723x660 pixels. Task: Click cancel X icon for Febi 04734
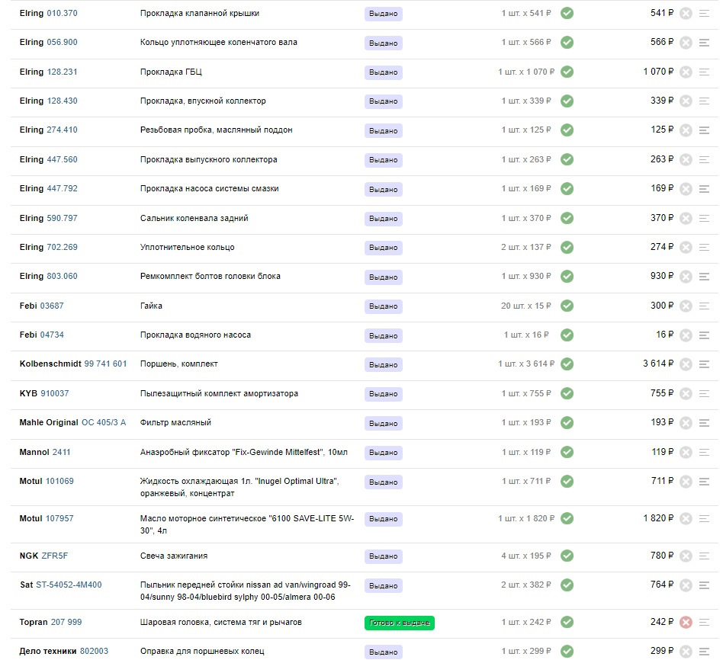pos(686,335)
